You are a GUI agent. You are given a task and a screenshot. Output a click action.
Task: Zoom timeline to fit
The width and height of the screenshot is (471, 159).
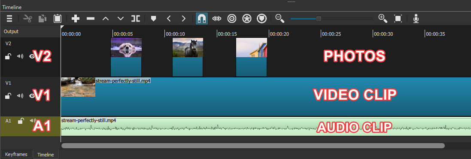(398, 18)
